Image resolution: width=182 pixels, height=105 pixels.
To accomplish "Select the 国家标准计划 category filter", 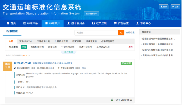I will coord(37,47).
